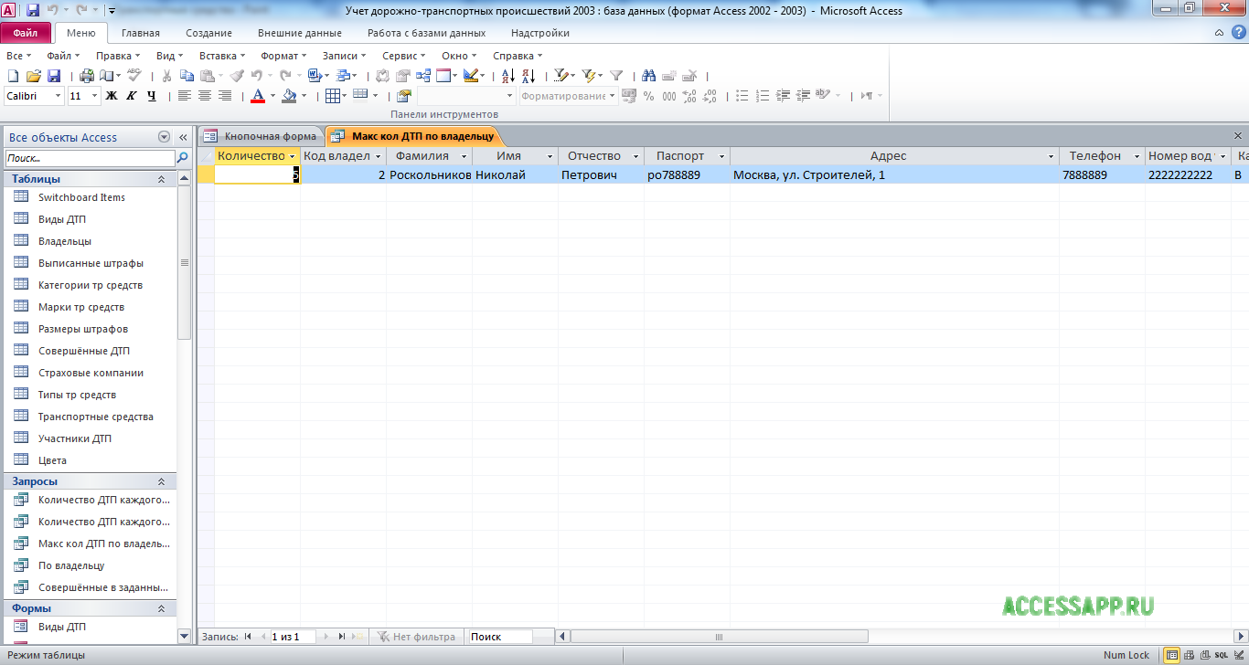Click the Sort descending Я-А icon

pyautogui.click(x=528, y=76)
